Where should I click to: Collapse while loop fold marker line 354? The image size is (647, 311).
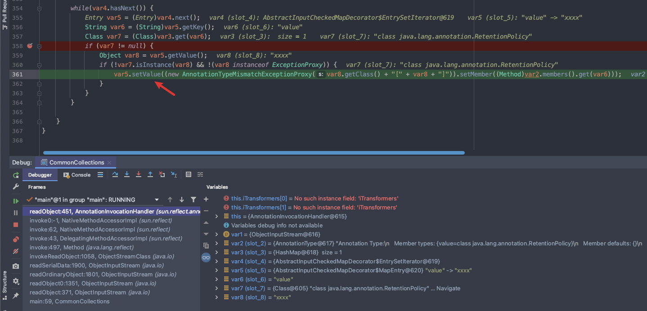click(x=40, y=9)
